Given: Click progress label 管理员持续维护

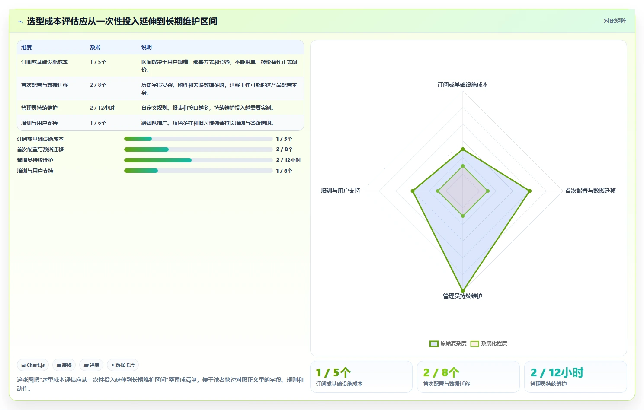Looking at the screenshot, I should (x=35, y=160).
